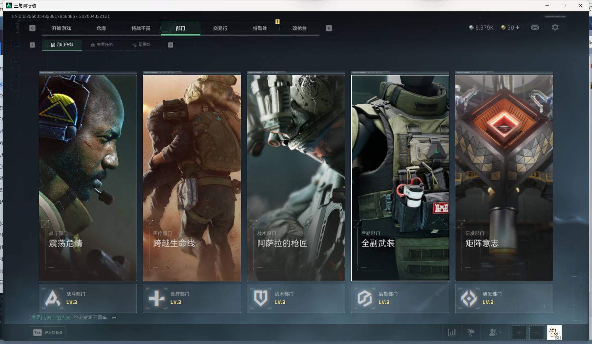Select the 改枪台 tab
The height and width of the screenshot is (344, 592).
pos(299,28)
